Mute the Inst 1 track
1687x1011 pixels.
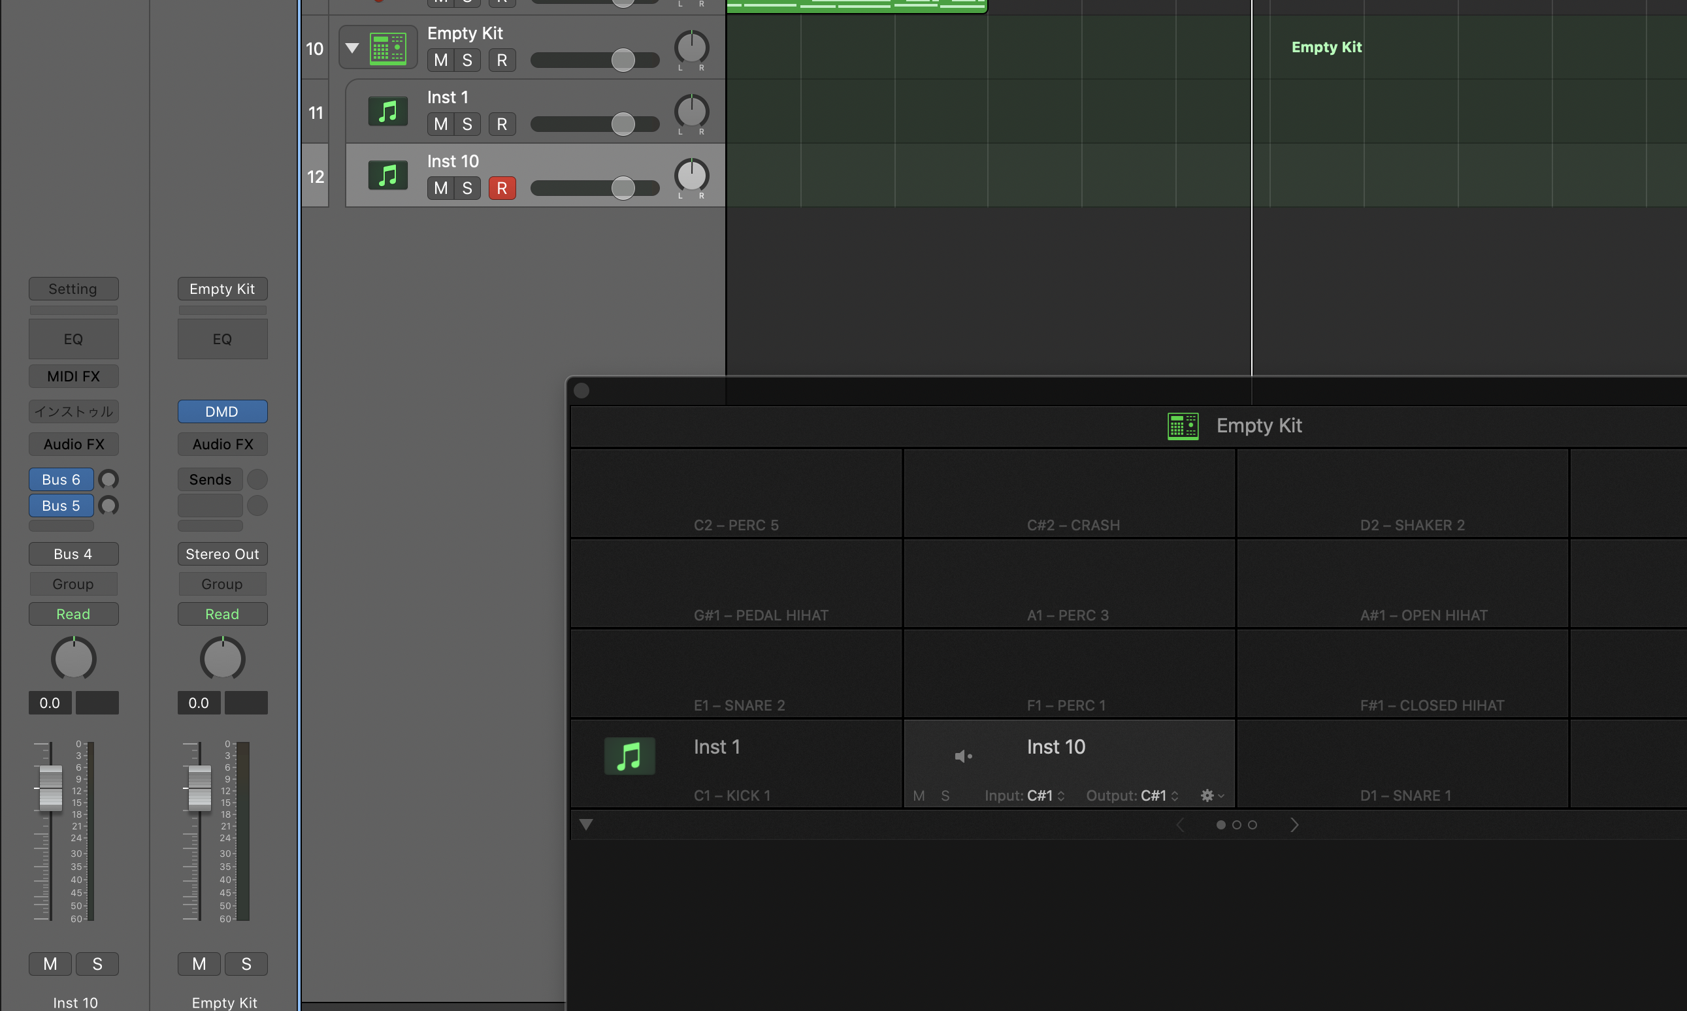pos(441,124)
